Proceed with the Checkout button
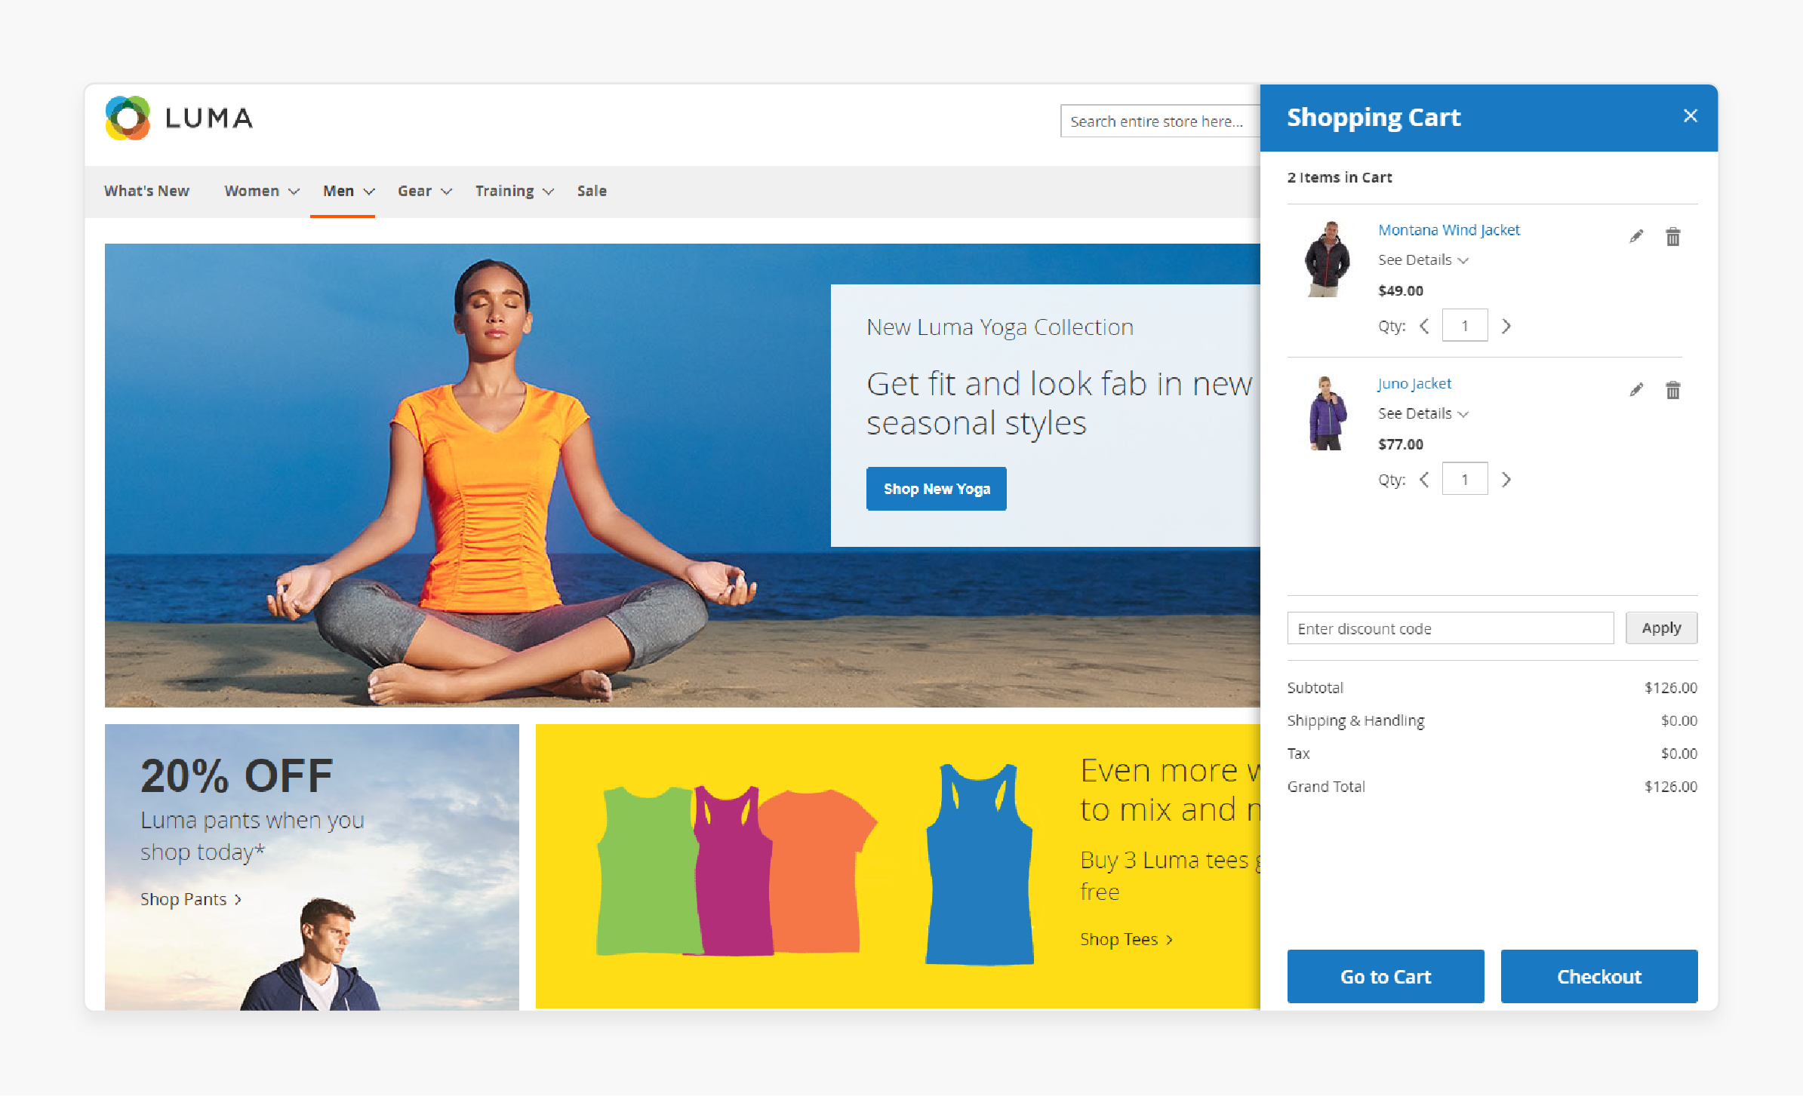The height and width of the screenshot is (1096, 1803). [x=1598, y=976]
